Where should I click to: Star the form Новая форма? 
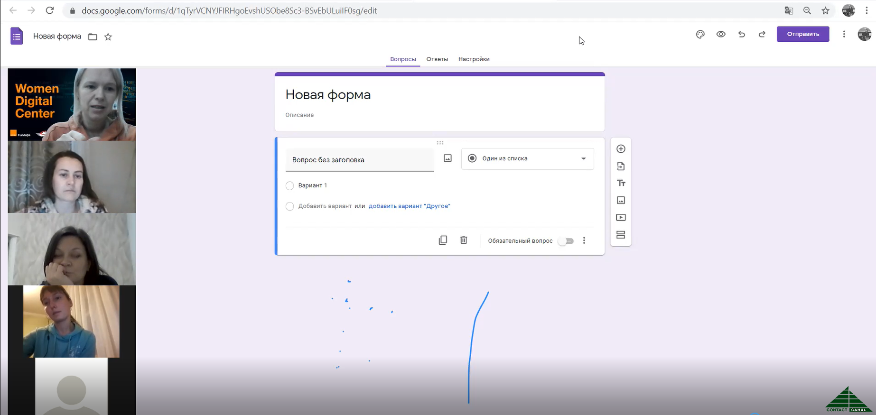[x=108, y=37]
